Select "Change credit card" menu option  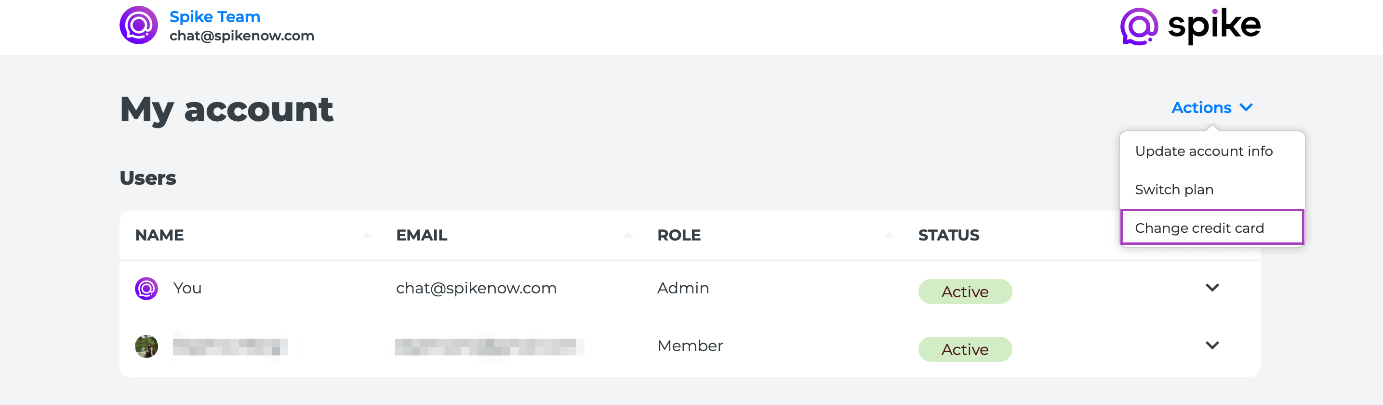click(1199, 228)
